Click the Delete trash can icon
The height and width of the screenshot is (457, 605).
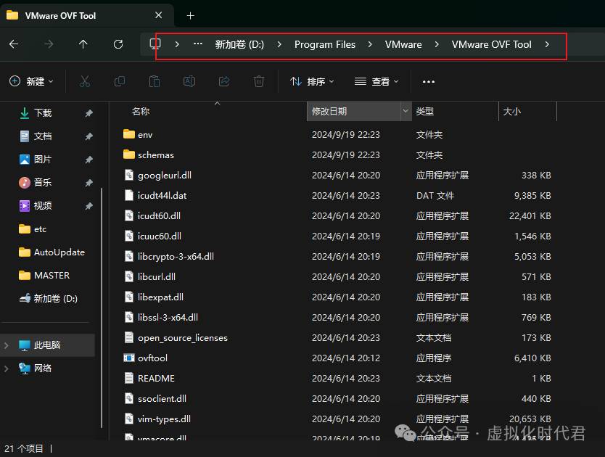[x=259, y=81]
